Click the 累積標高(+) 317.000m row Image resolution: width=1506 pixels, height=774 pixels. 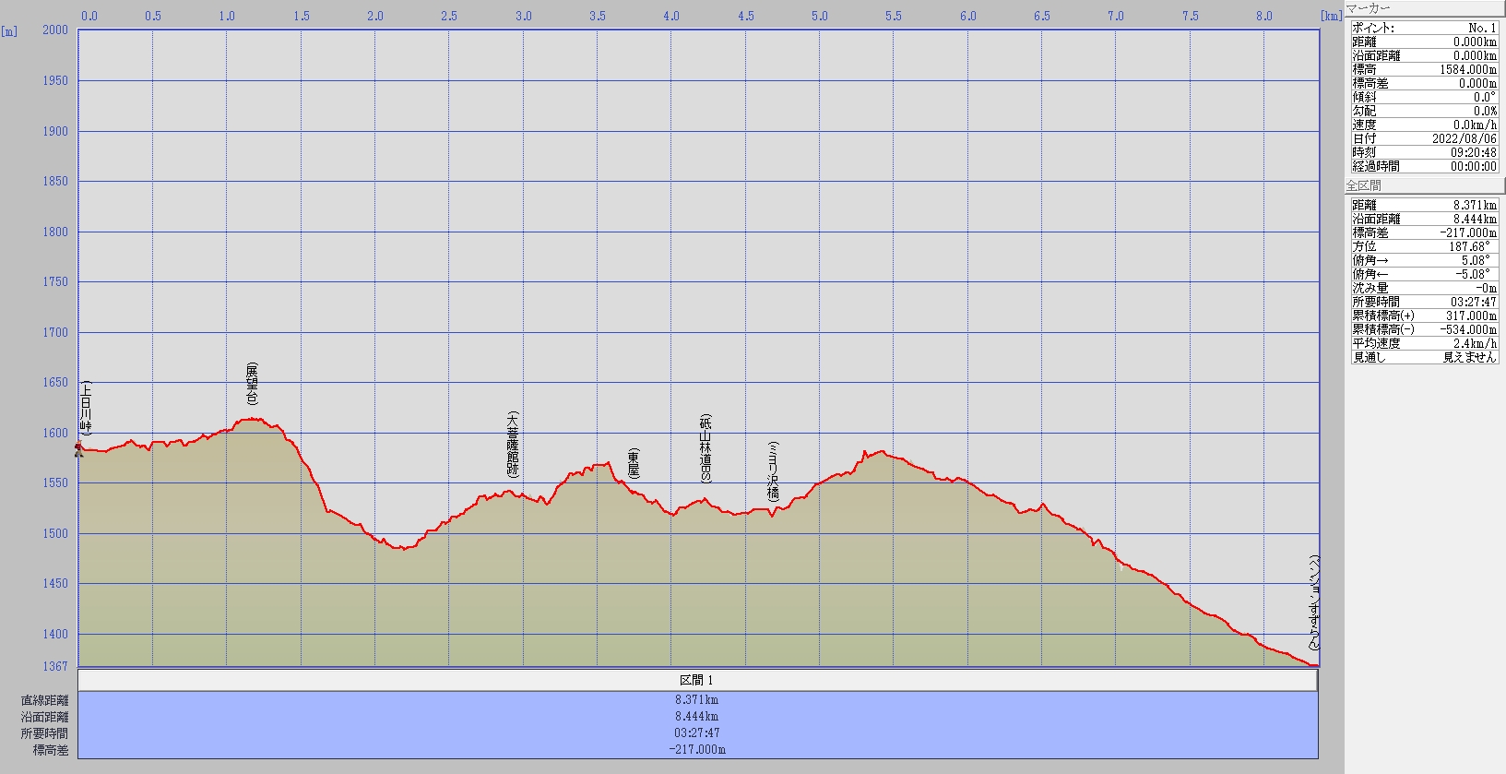pos(1424,316)
